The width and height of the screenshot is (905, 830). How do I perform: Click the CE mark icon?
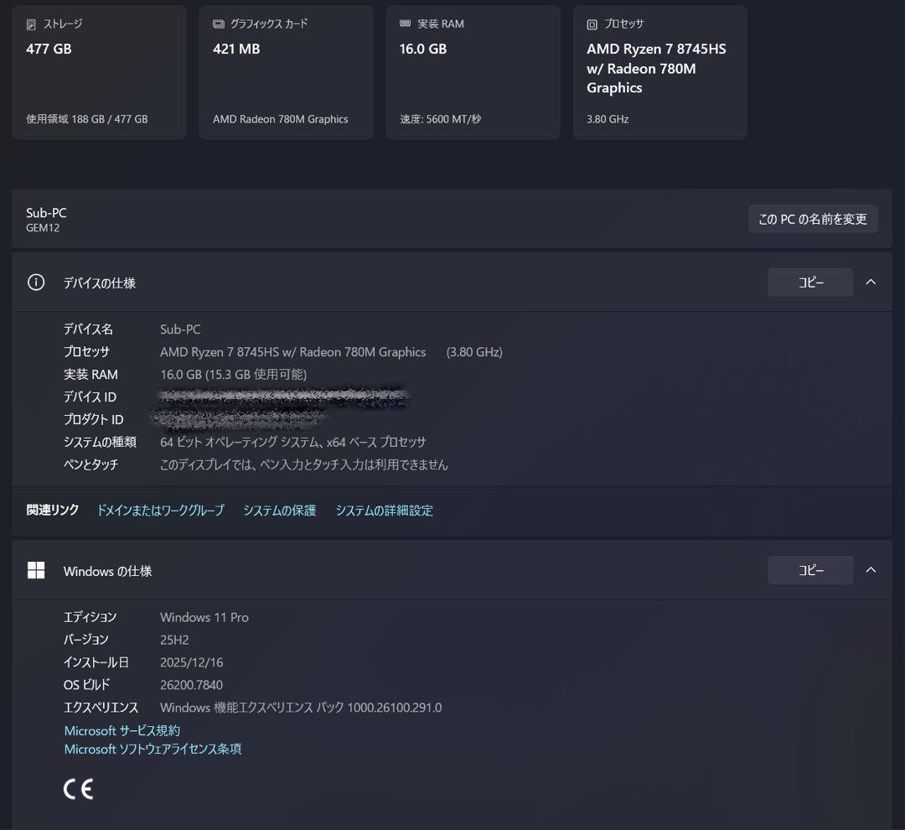pyautogui.click(x=79, y=789)
